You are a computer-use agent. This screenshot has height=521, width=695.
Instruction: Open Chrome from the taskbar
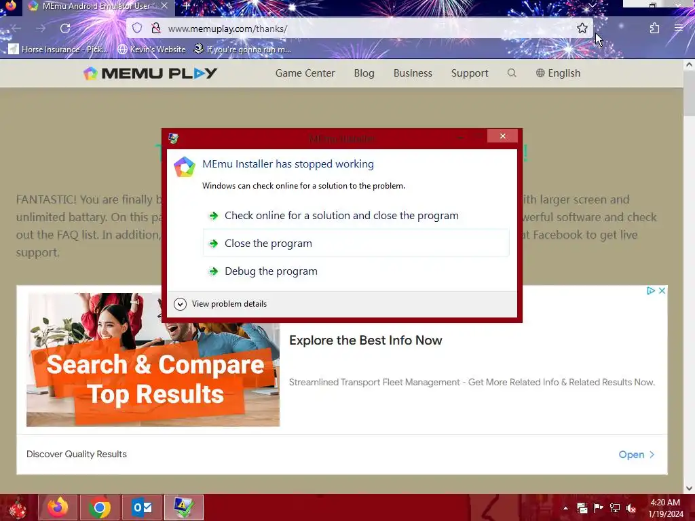(x=100, y=507)
